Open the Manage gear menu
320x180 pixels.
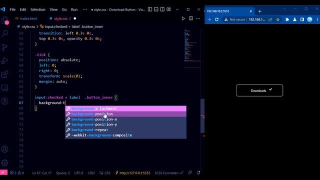coord(4,162)
